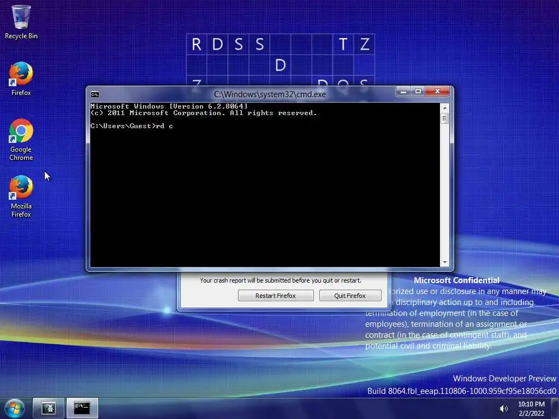Click the cmd.exe title bar text
This screenshot has width=559, height=419.
click(270, 94)
